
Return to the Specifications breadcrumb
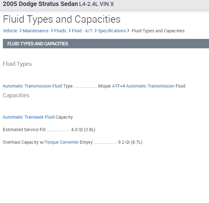pos(112,31)
